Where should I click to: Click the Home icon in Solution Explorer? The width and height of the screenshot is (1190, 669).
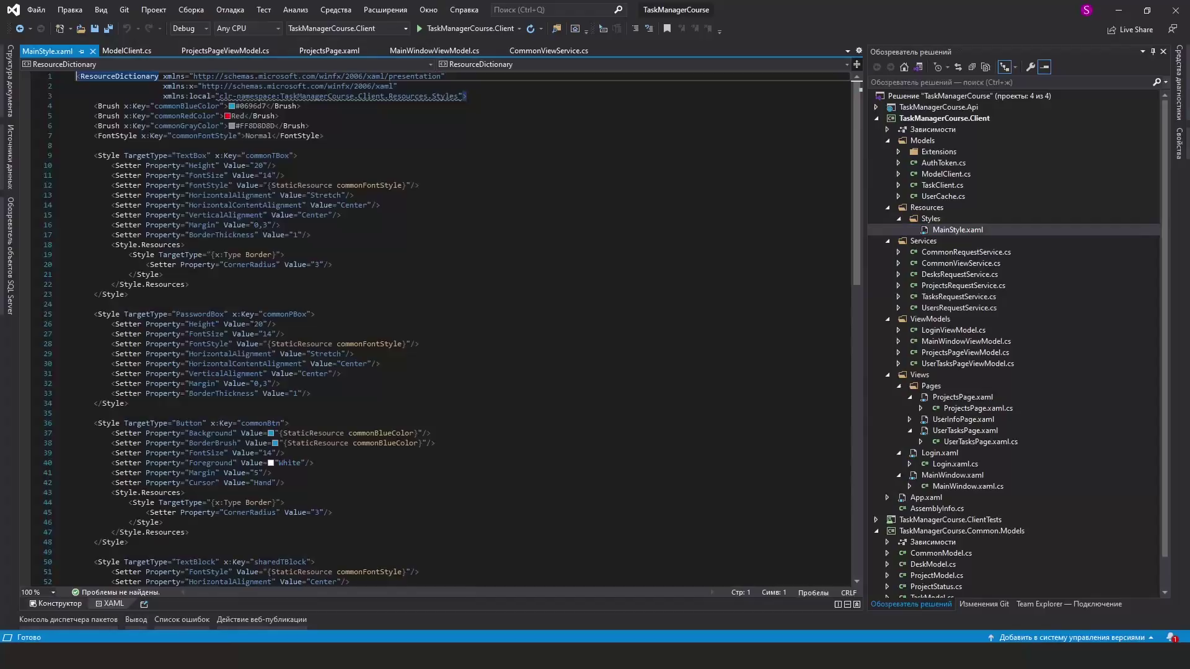click(904, 67)
